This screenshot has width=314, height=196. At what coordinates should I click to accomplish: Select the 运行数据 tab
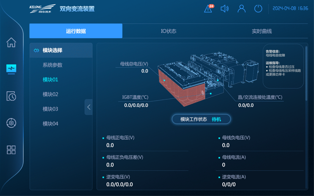click(76, 31)
